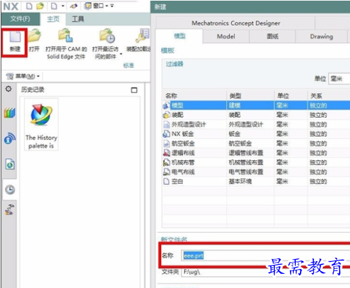Click the assembly load options (装配加载) icon
350x288 pixels.
click(x=142, y=36)
